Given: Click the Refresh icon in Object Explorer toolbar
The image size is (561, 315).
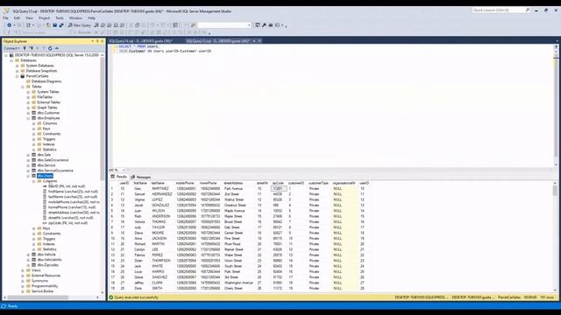Looking at the screenshot, I should [50, 48].
